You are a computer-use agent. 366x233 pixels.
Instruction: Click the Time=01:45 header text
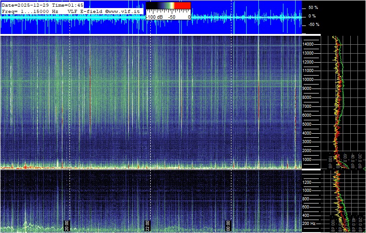tap(71, 5)
